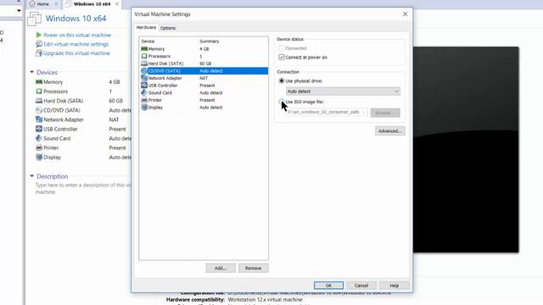Image resolution: width=543 pixels, height=305 pixels.
Task: Toggle Connect at power on checkbox
Action: coord(282,57)
